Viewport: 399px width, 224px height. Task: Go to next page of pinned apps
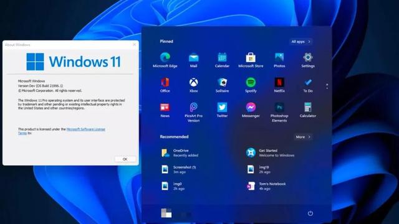[x=327, y=88]
